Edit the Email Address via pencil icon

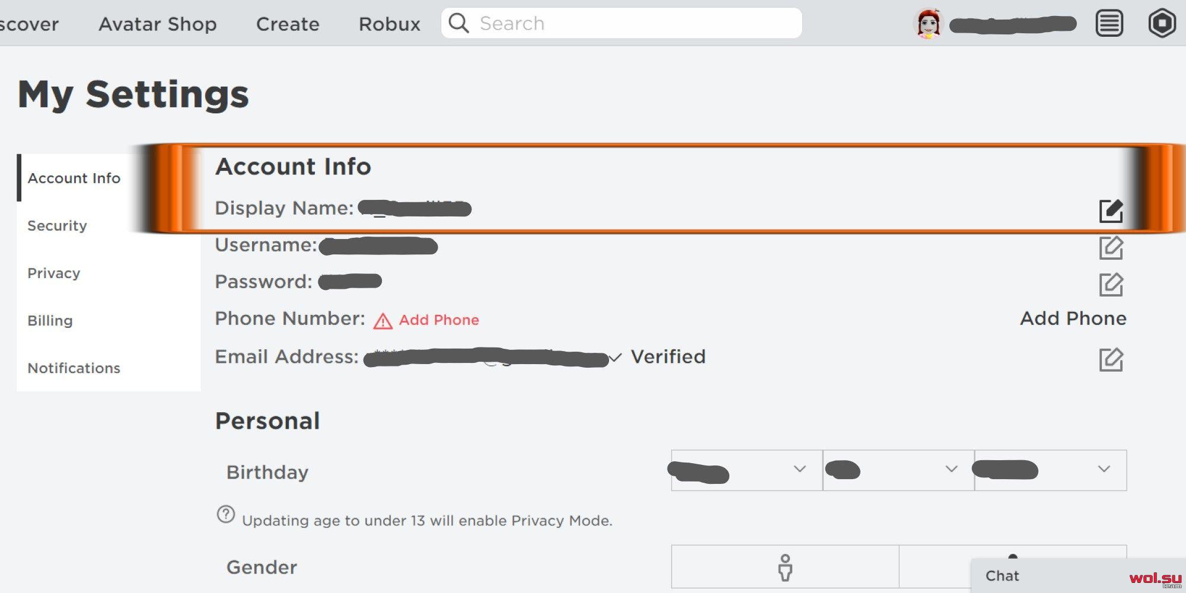(x=1111, y=359)
